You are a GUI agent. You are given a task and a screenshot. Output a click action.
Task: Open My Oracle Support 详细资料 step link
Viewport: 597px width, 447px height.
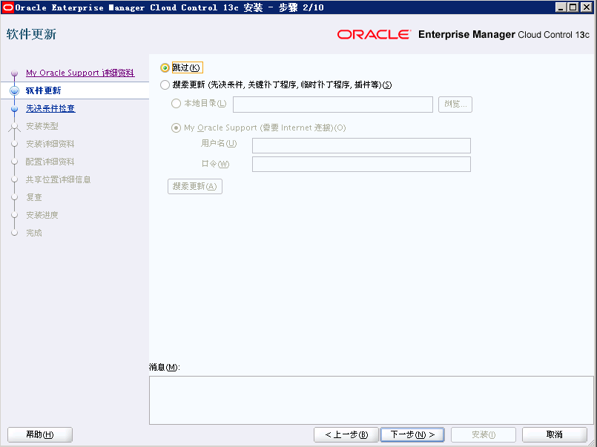pyautogui.click(x=80, y=73)
